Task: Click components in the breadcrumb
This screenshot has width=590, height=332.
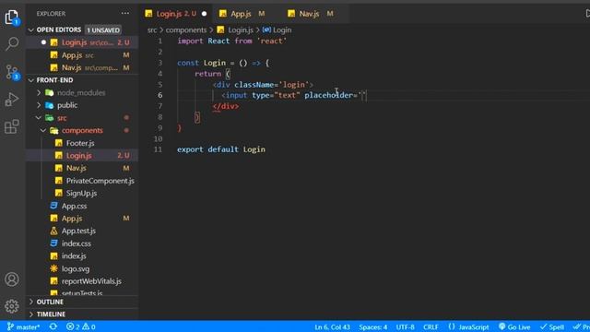Action: [186, 30]
